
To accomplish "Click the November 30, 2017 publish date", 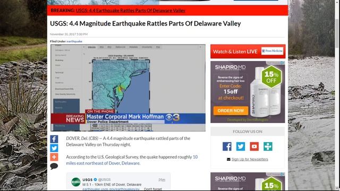I will point(69,34).
